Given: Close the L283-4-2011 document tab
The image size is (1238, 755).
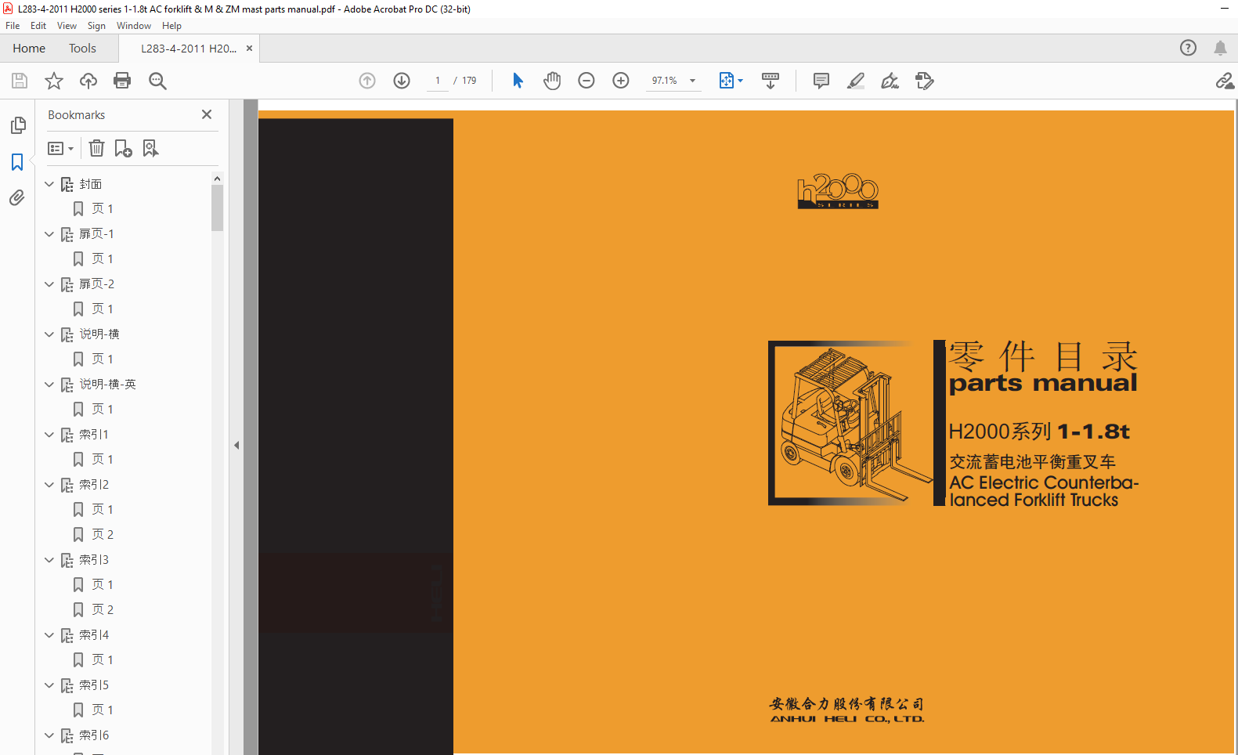Looking at the screenshot, I should pos(249,48).
